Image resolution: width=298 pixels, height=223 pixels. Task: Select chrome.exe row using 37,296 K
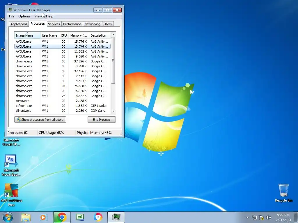click(x=62, y=61)
